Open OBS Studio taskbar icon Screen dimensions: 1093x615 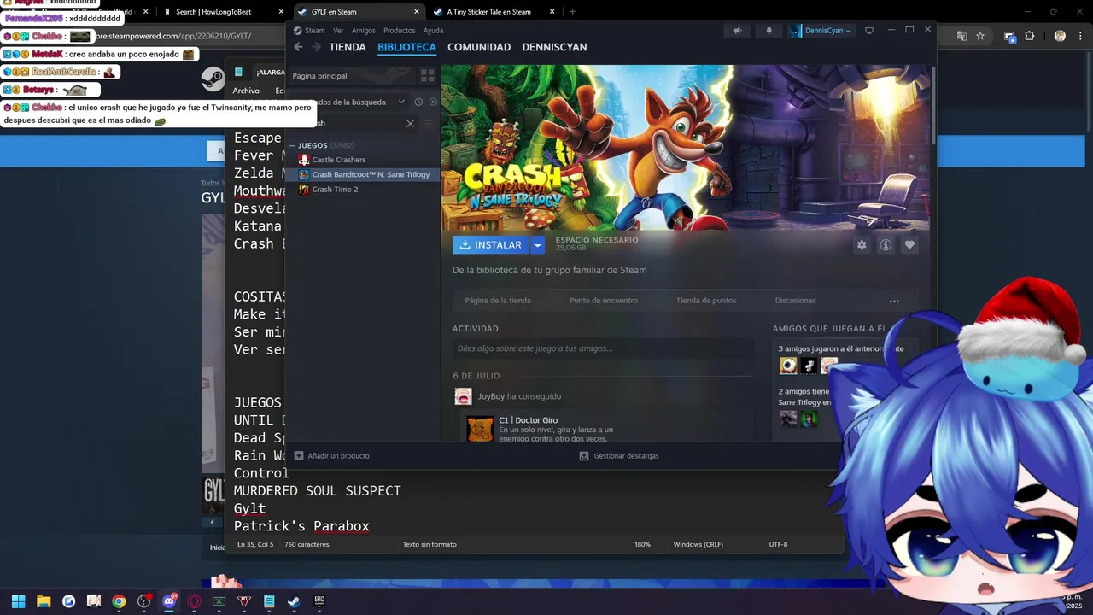pos(143,601)
